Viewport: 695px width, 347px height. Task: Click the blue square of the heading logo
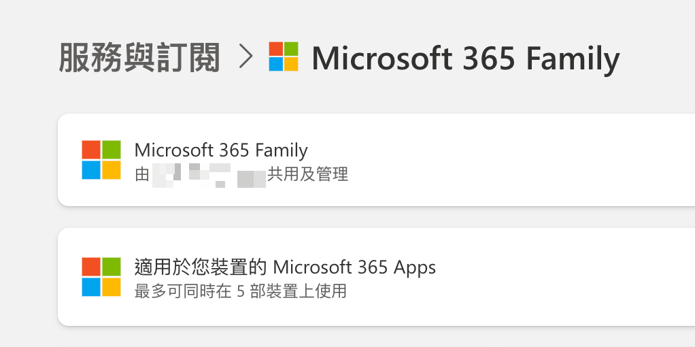(276, 64)
